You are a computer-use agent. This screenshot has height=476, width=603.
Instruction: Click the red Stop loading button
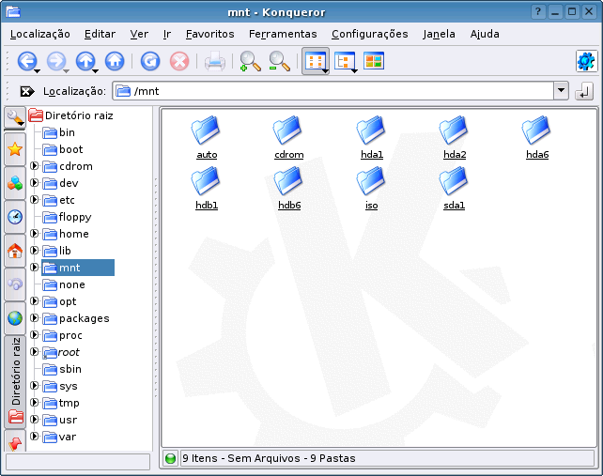179,61
